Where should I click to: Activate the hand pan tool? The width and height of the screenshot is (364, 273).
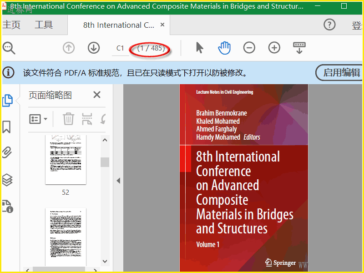pyautogui.click(x=224, y=48)
